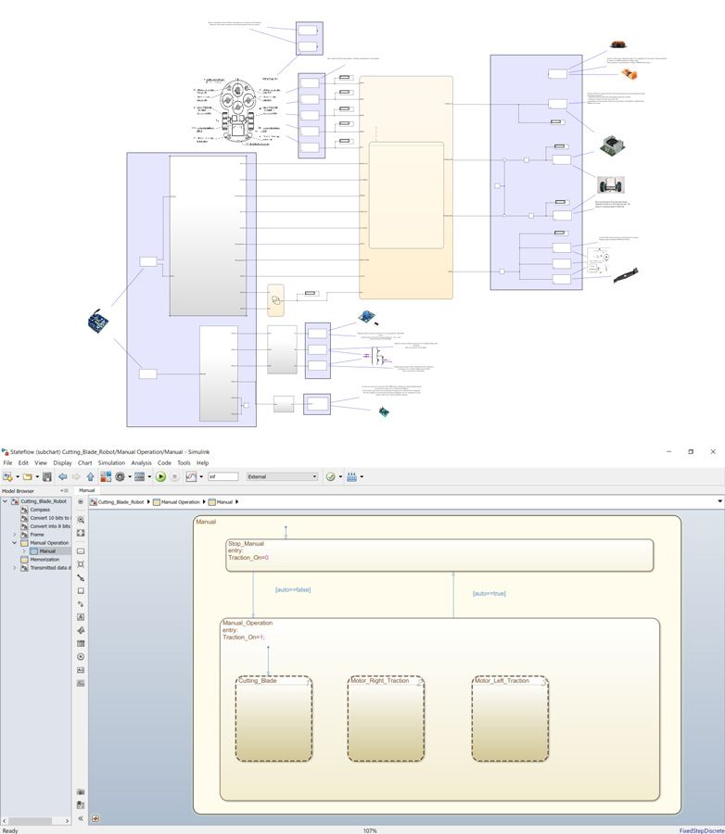Select the Image tool in palette
Screen dimensions: 725x834
[81, 683]
